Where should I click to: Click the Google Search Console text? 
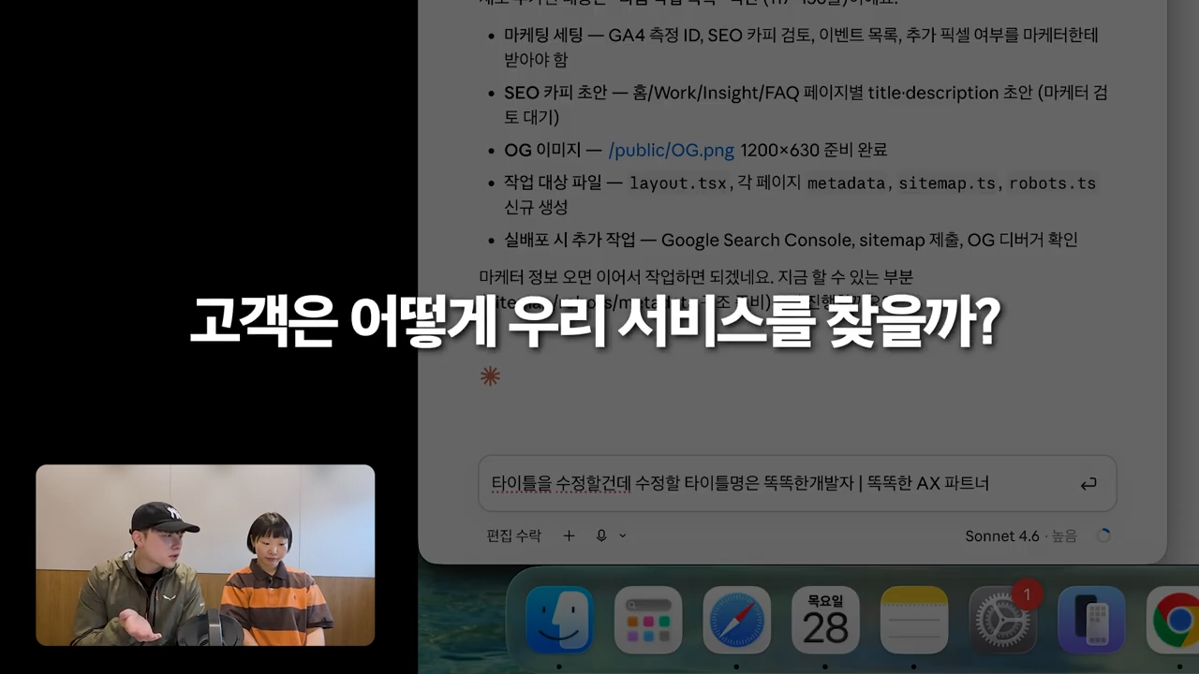point(756,240)
